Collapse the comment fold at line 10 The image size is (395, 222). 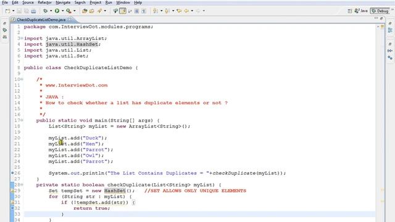[x=22, y=80]
